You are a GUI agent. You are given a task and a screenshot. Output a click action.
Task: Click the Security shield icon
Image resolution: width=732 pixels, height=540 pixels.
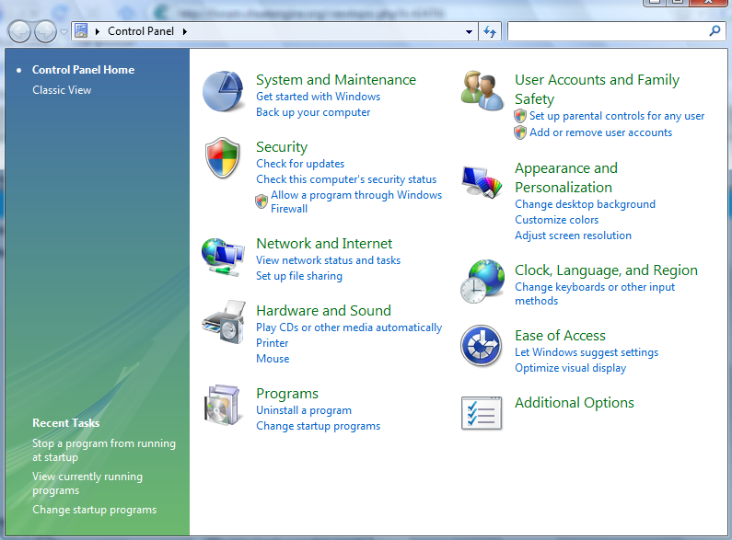(223, 157)
